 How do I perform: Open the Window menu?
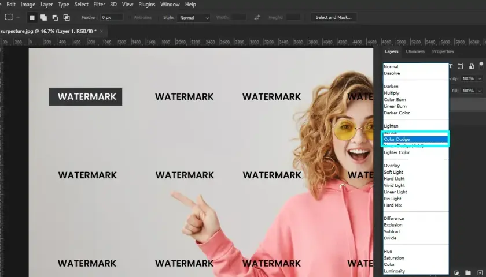point(170,5)
